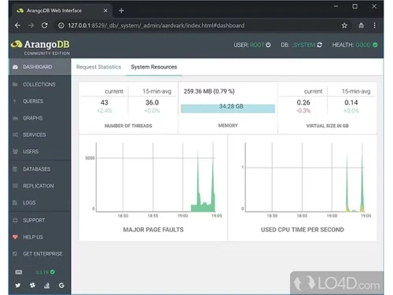Click the ArangoDB logo
The height and width of the screenshot is (295, 393).
[x=41, y=46]
